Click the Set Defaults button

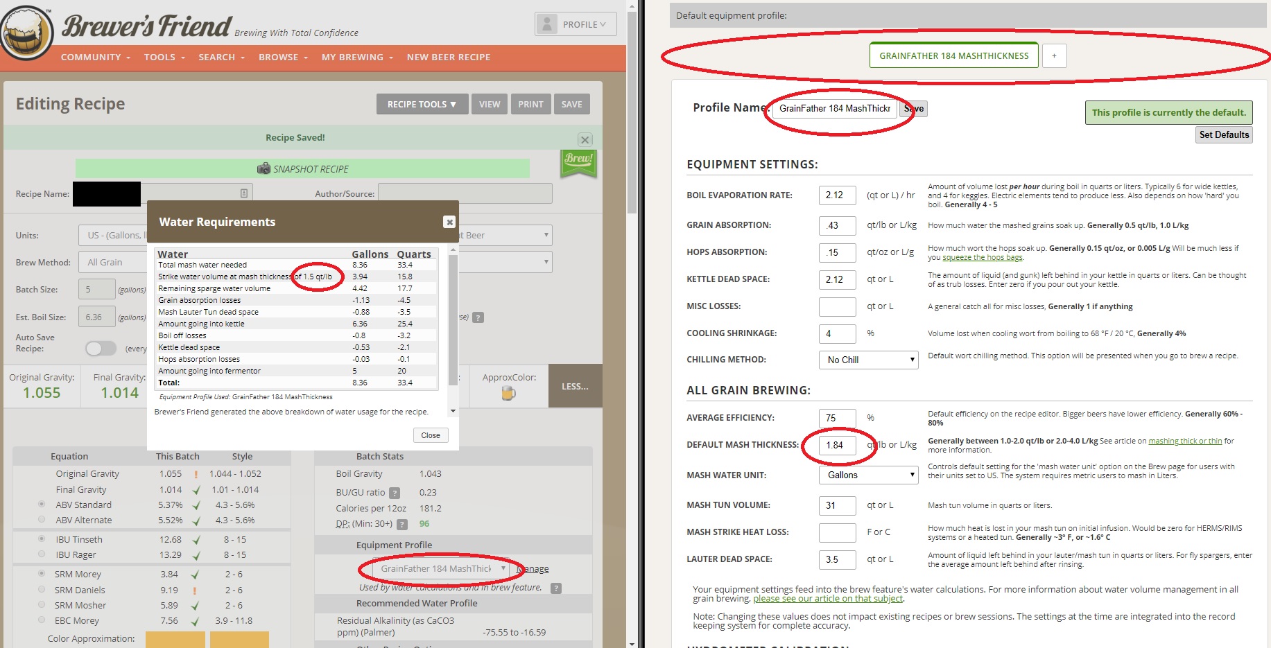pyautogui.click(x=1224, y=134)
